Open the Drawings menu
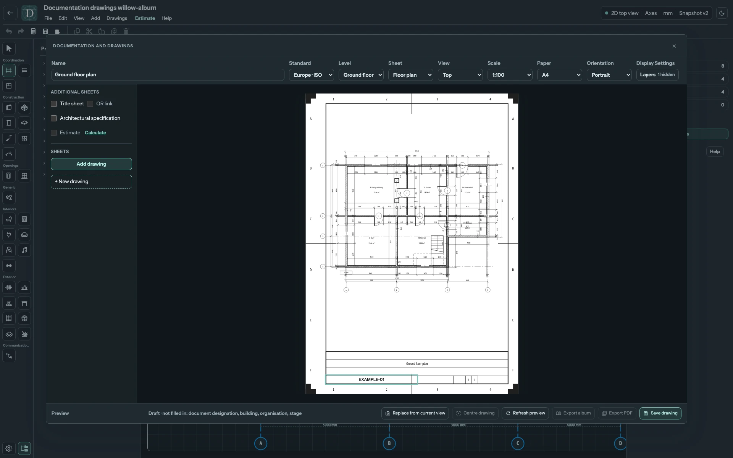The width and height of the screenshot is (733, 458). [117, 18]
